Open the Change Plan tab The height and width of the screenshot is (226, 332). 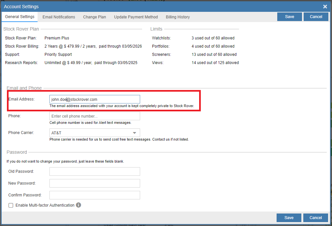pos(94,17)
